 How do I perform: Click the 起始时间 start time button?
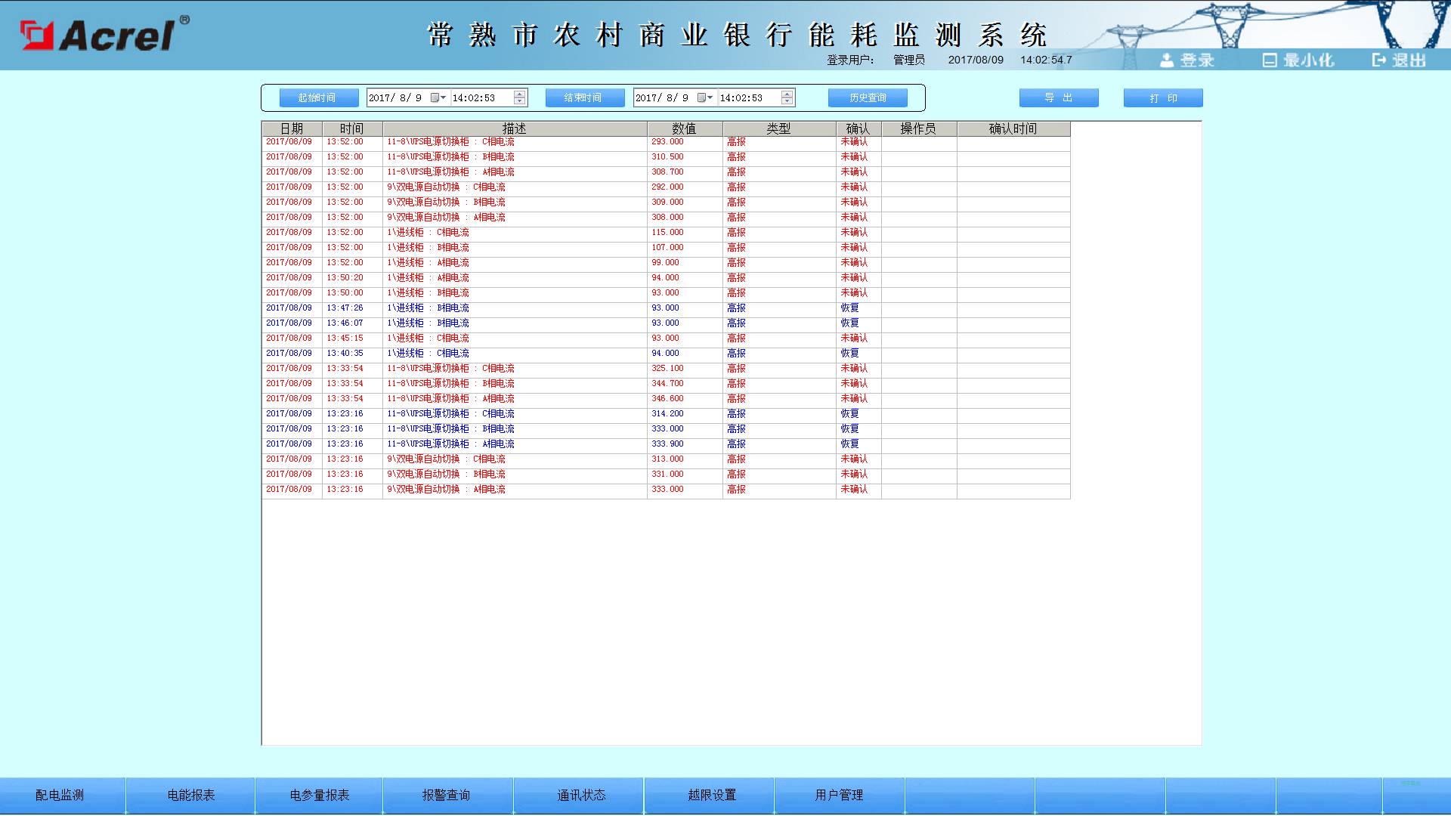coord(317,97)
